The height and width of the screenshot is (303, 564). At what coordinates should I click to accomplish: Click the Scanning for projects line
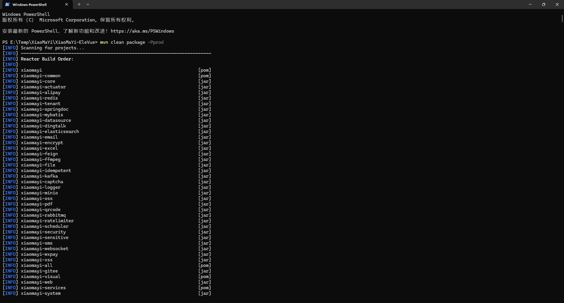coord(52,48)
